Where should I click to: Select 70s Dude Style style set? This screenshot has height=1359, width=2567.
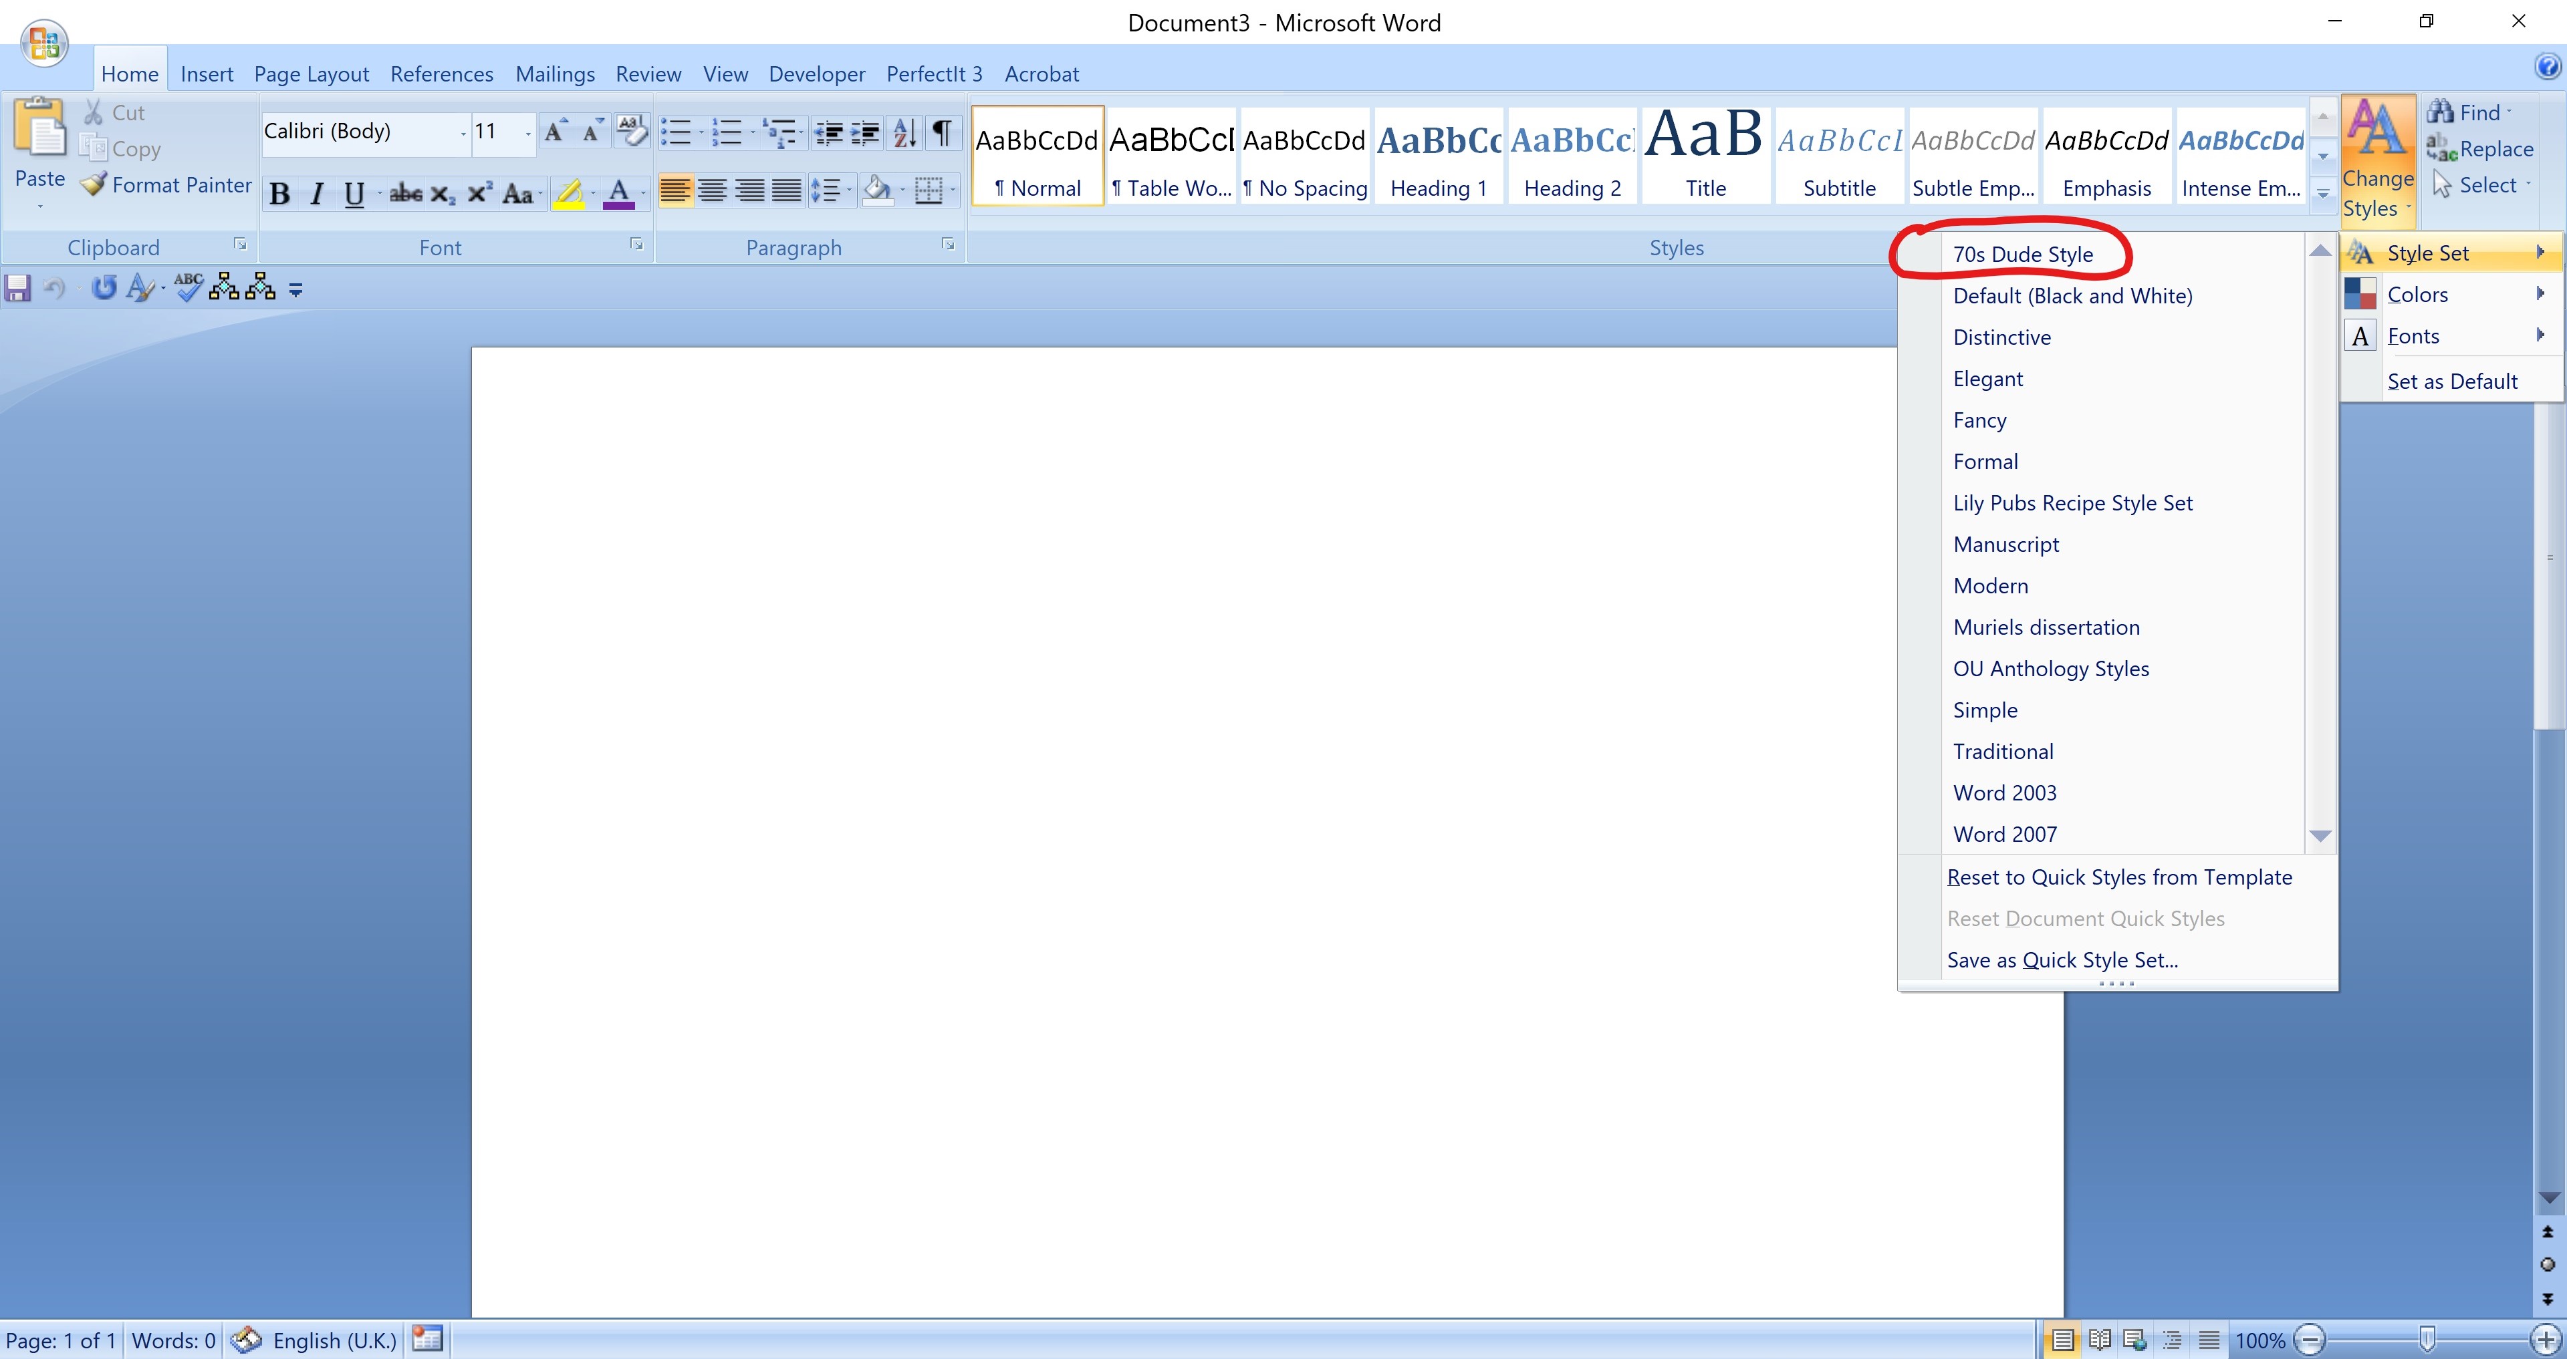pos(2023,254)
